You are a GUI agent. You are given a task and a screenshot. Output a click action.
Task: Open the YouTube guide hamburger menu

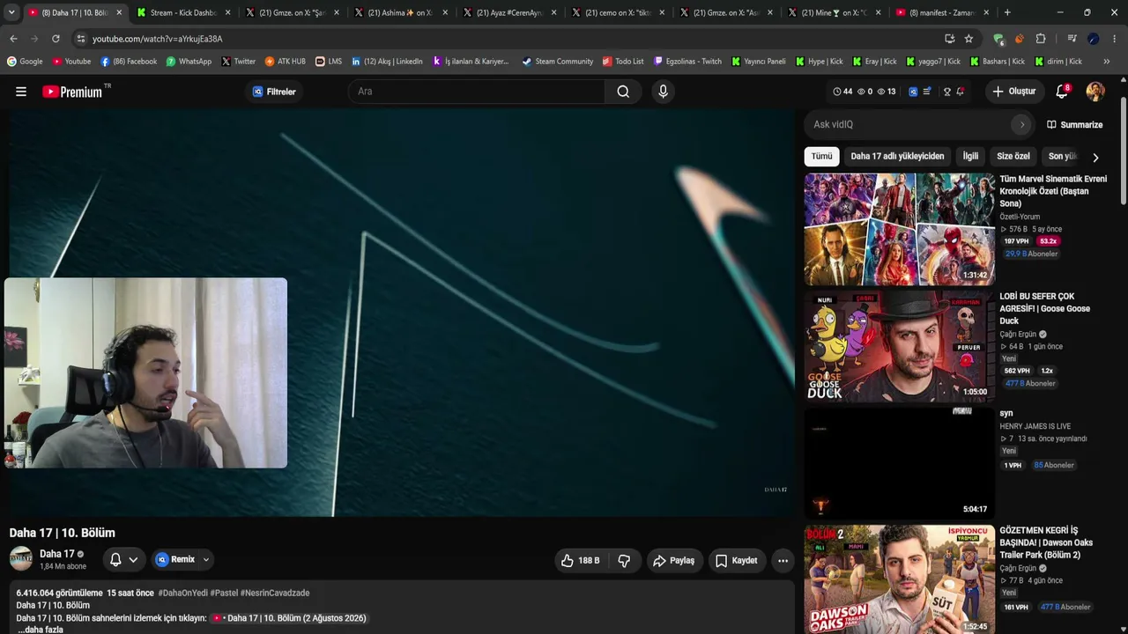(21, 92)
